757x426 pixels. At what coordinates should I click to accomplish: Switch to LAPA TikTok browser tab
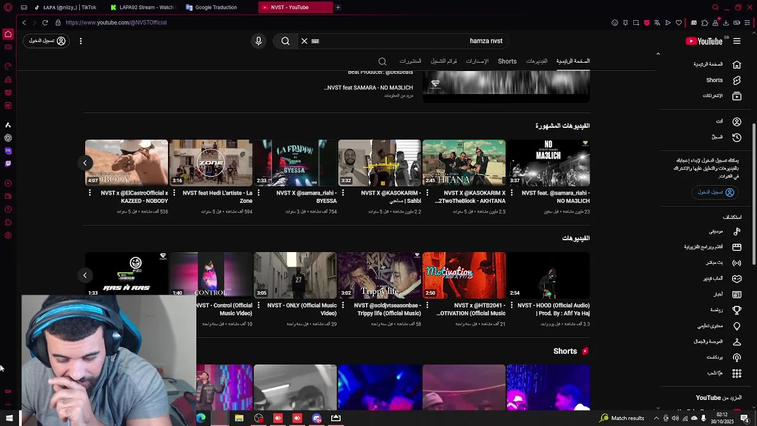click(x=65, y=7)
